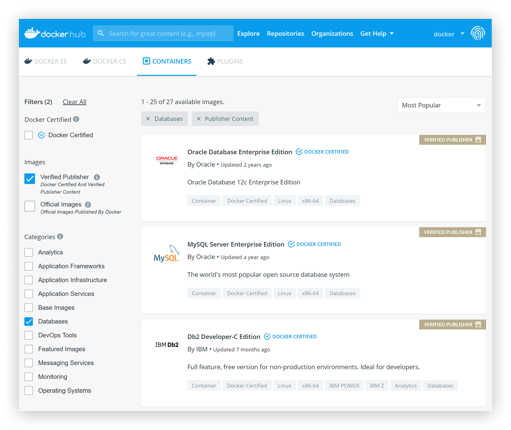This screenshot has width=511, height=430.
Task: Switch to the Docker EE tab
Action: [x=46, y=61]
